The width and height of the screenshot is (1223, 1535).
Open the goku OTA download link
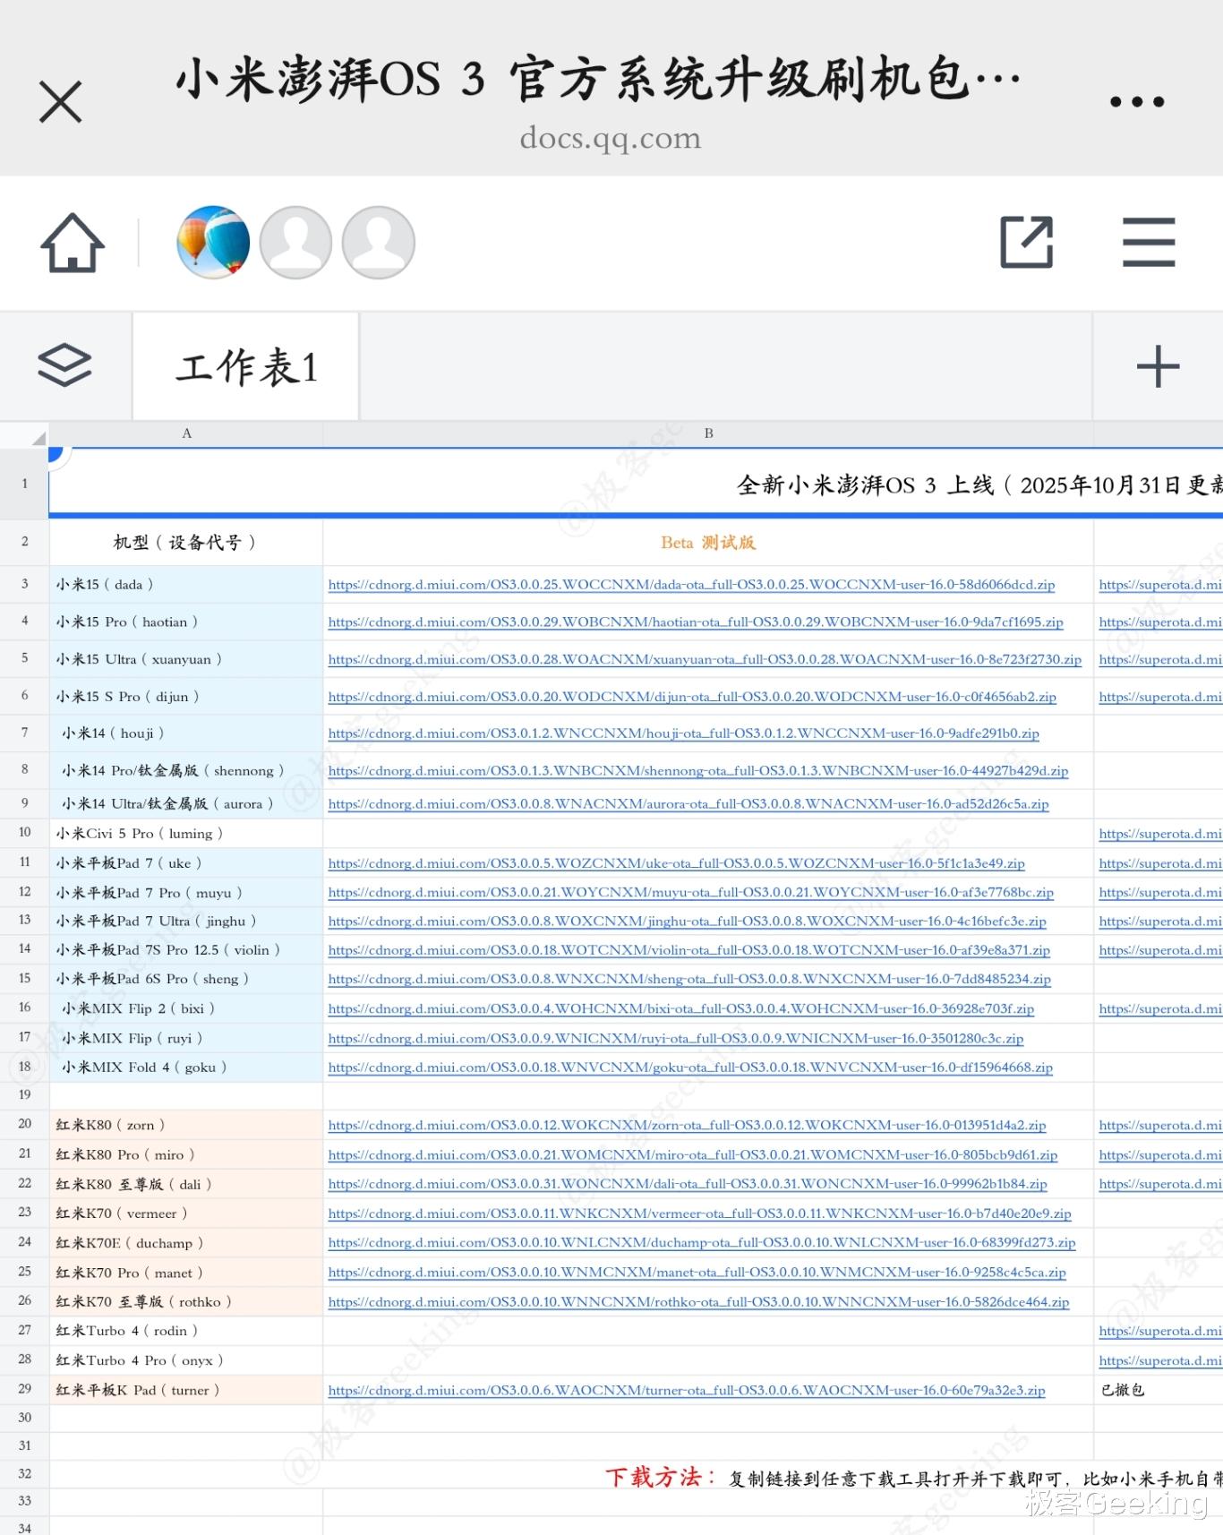[690, 1068]
